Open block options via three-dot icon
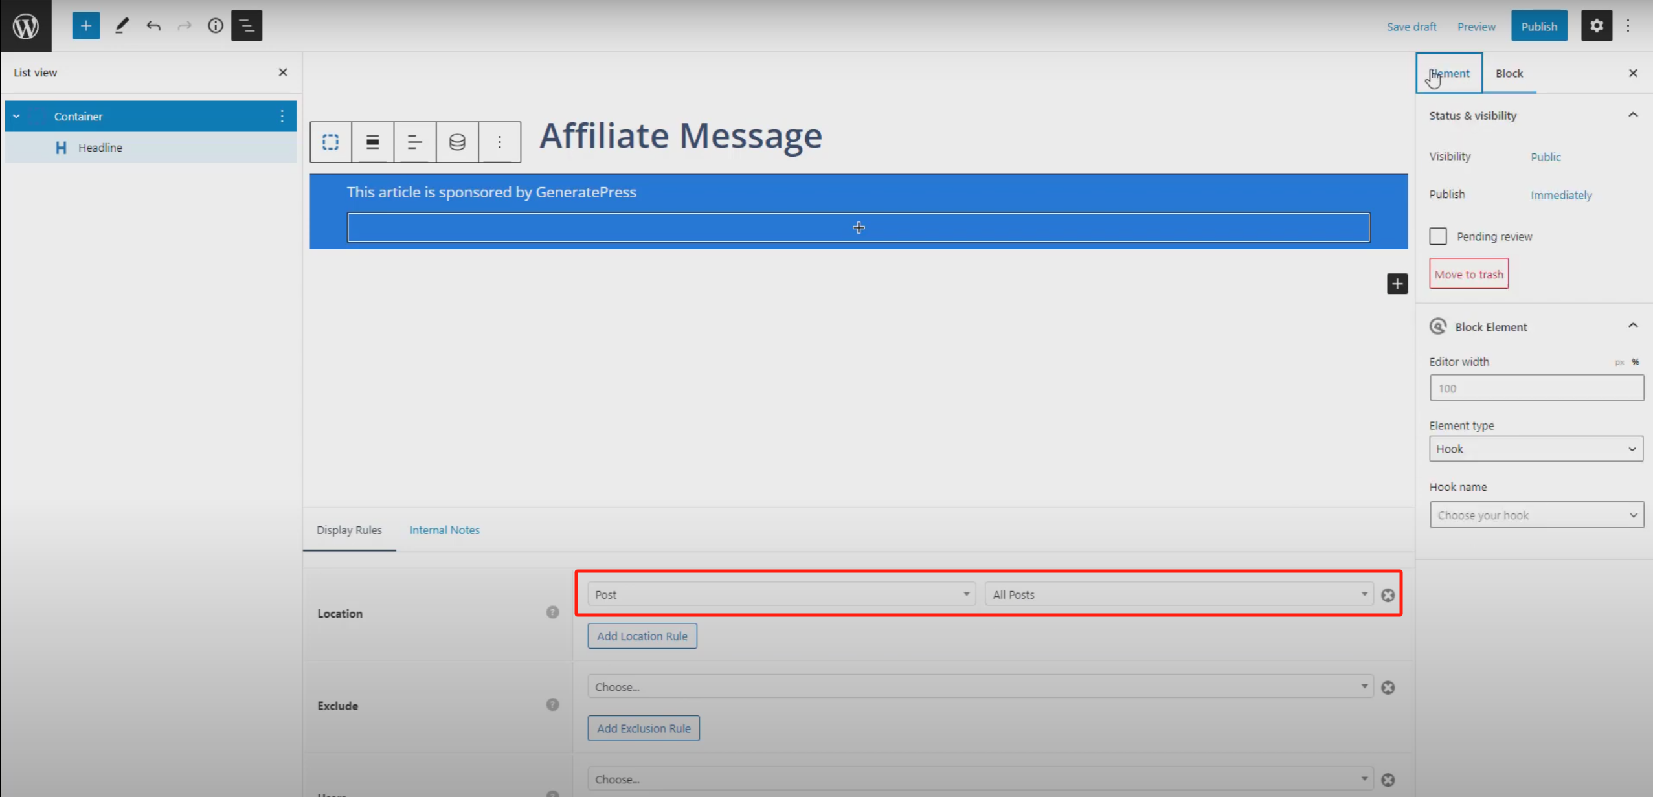1653x797 pixels. (x=499, y=141)
